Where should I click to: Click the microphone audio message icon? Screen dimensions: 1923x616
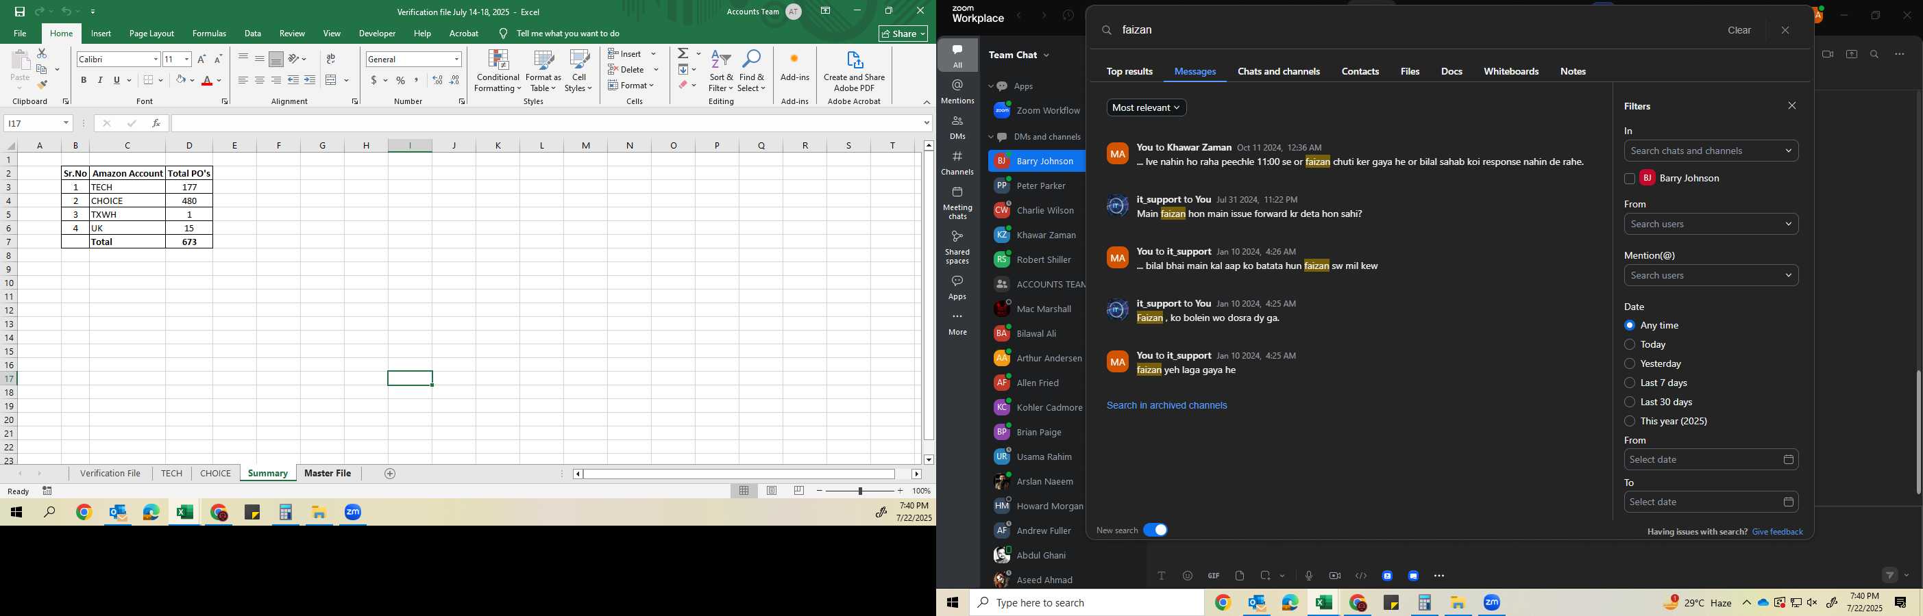pos(1309,576)
